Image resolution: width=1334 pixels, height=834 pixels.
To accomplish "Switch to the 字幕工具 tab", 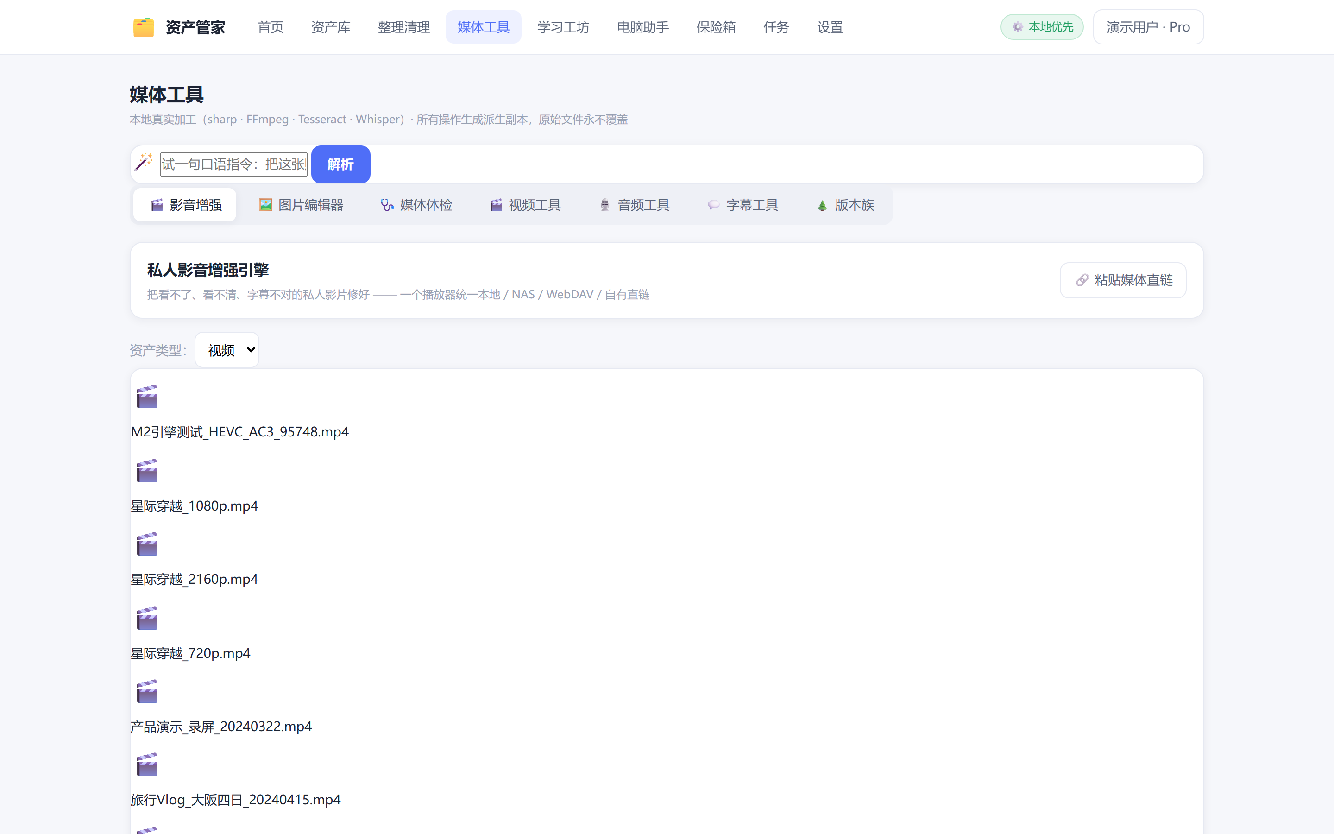I will coord(743,205).
